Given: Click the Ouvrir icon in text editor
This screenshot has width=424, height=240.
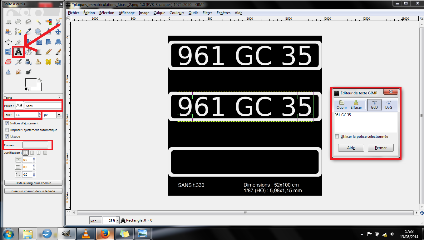Looking at the screenshot, I should 342,105.
